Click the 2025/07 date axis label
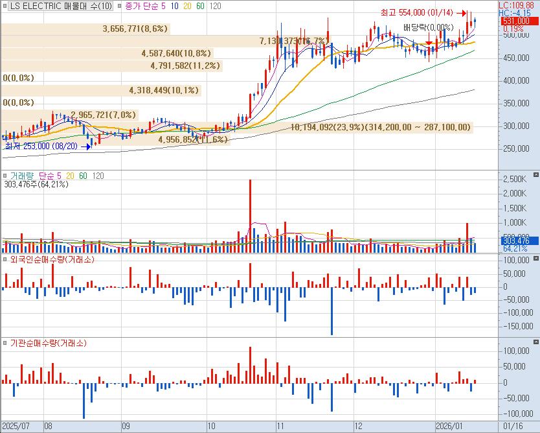540x433 pixels. (16, 426)
